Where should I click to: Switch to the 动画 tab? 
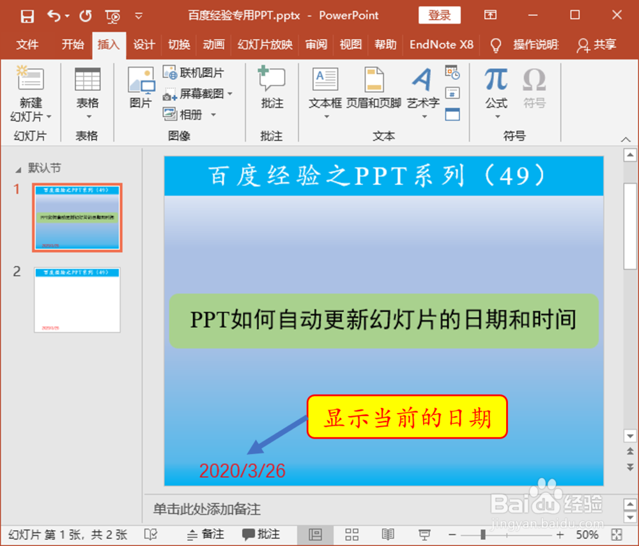tap(213, 44)
